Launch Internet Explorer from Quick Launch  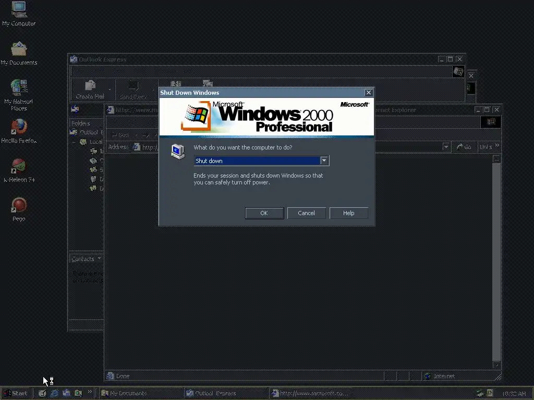(x=54, y=394)
